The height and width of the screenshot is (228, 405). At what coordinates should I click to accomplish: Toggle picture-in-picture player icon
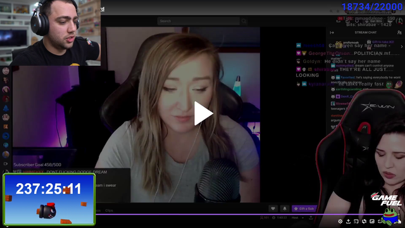point(372,221)
